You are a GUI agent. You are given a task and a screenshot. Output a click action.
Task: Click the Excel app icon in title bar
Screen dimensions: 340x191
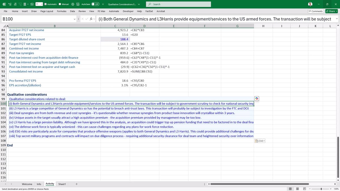[4, 4]
